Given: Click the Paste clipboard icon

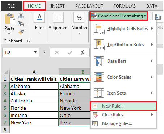Looking at the screenshot, I should pos(10,19).
